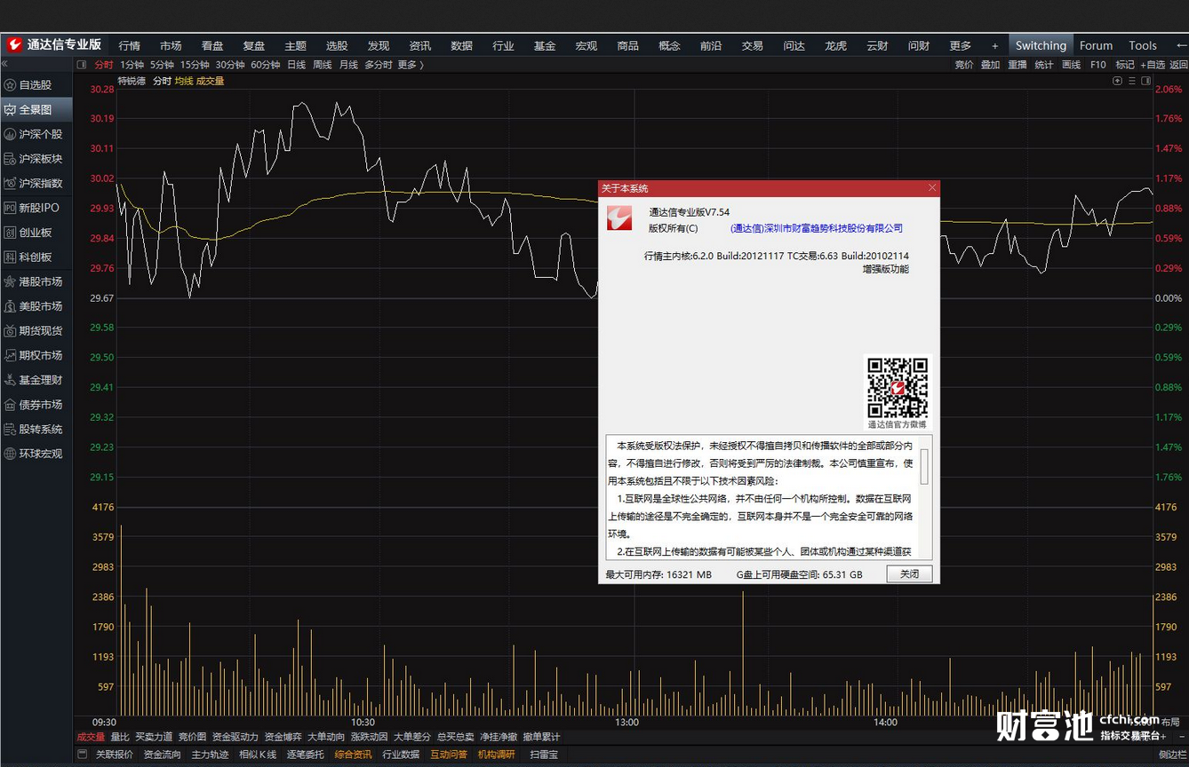This screenshot has height=767, width=1189.
Task: Open the 资讯 menu
Action: pos(420,46)
